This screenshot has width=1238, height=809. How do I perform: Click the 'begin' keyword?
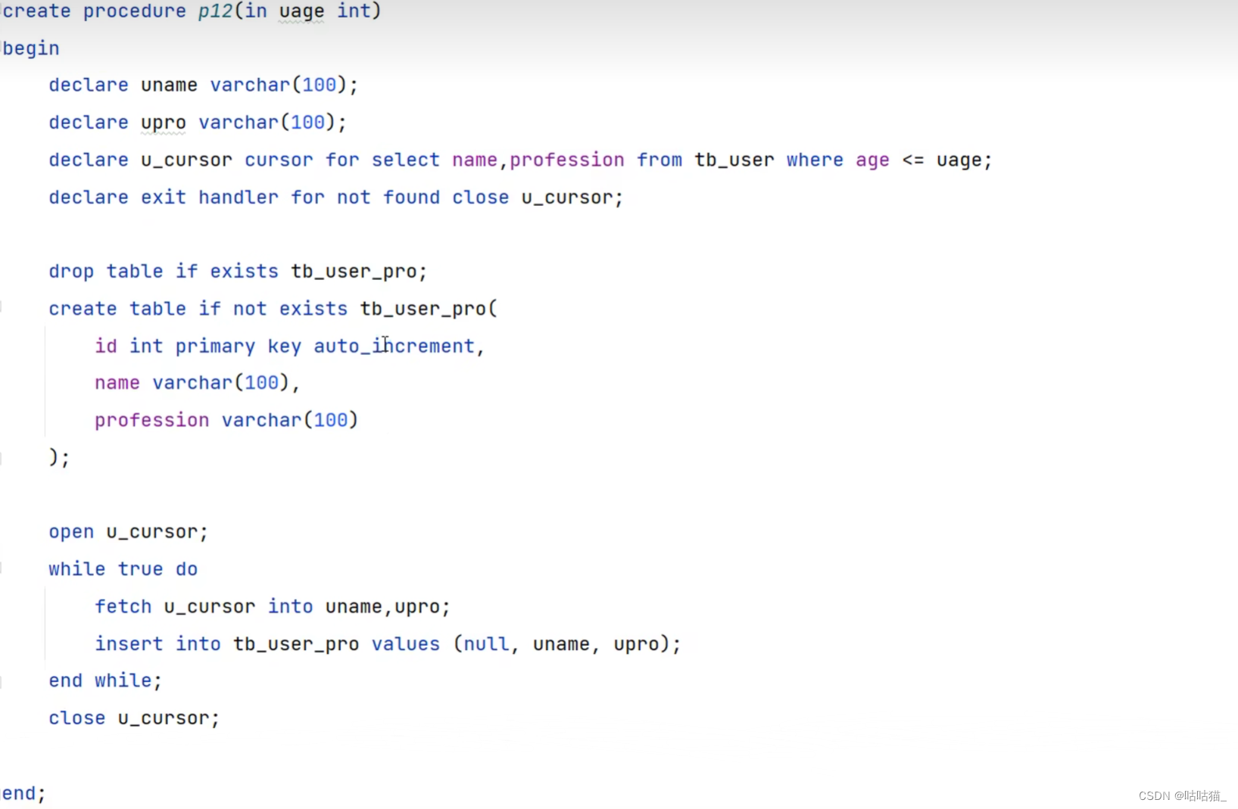(31, 49)
